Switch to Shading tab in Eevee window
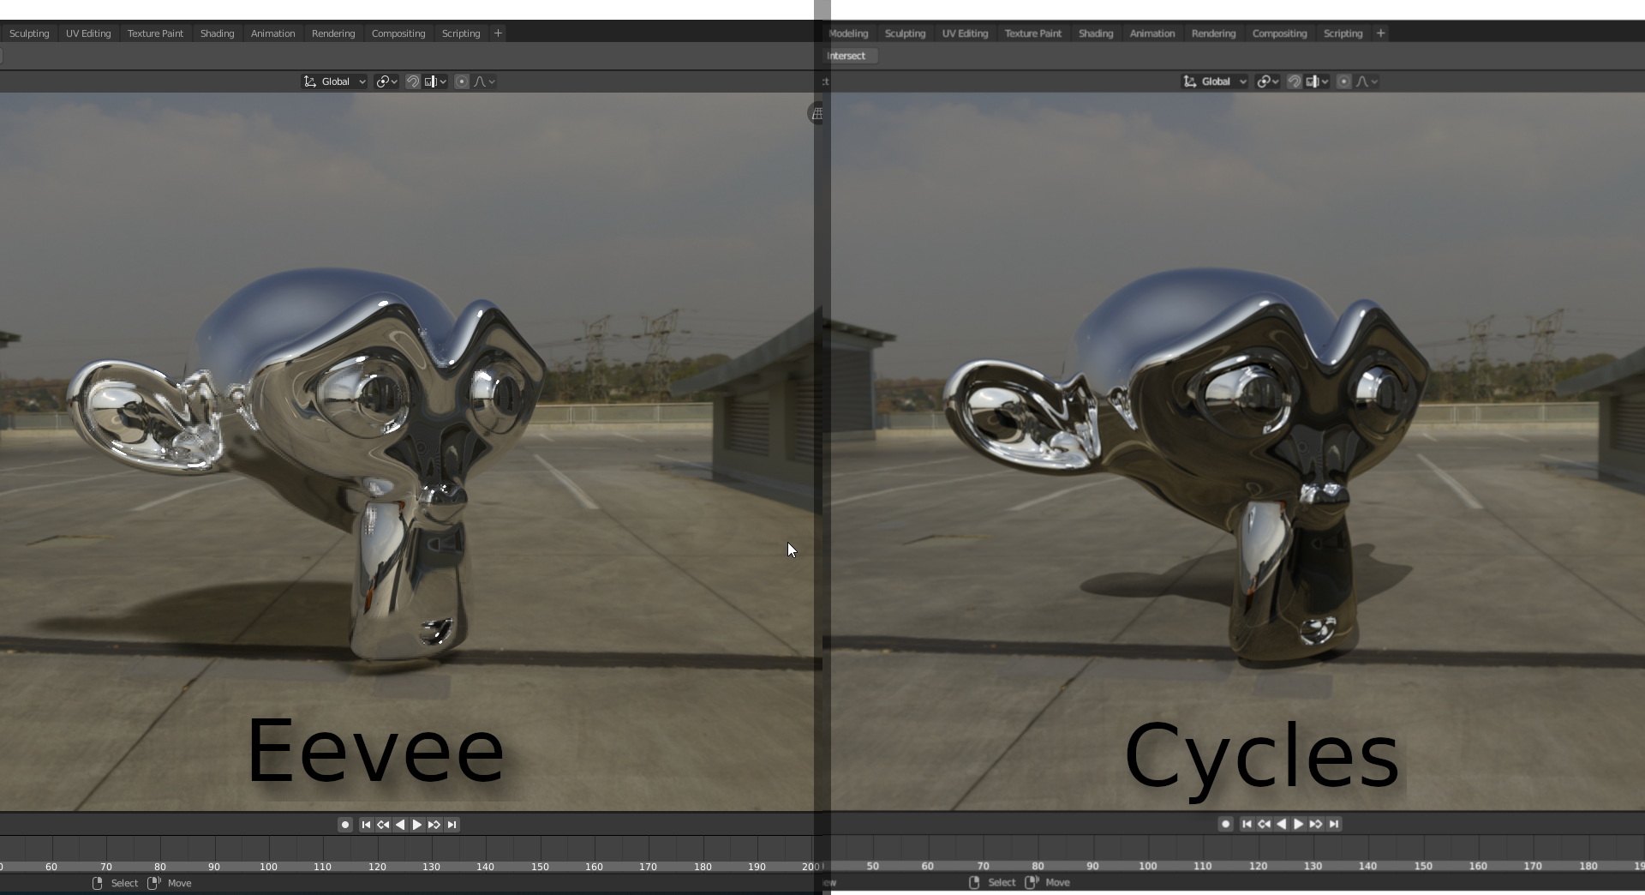Viewport: 1645px width, 895px height. [x=217, y=33]
